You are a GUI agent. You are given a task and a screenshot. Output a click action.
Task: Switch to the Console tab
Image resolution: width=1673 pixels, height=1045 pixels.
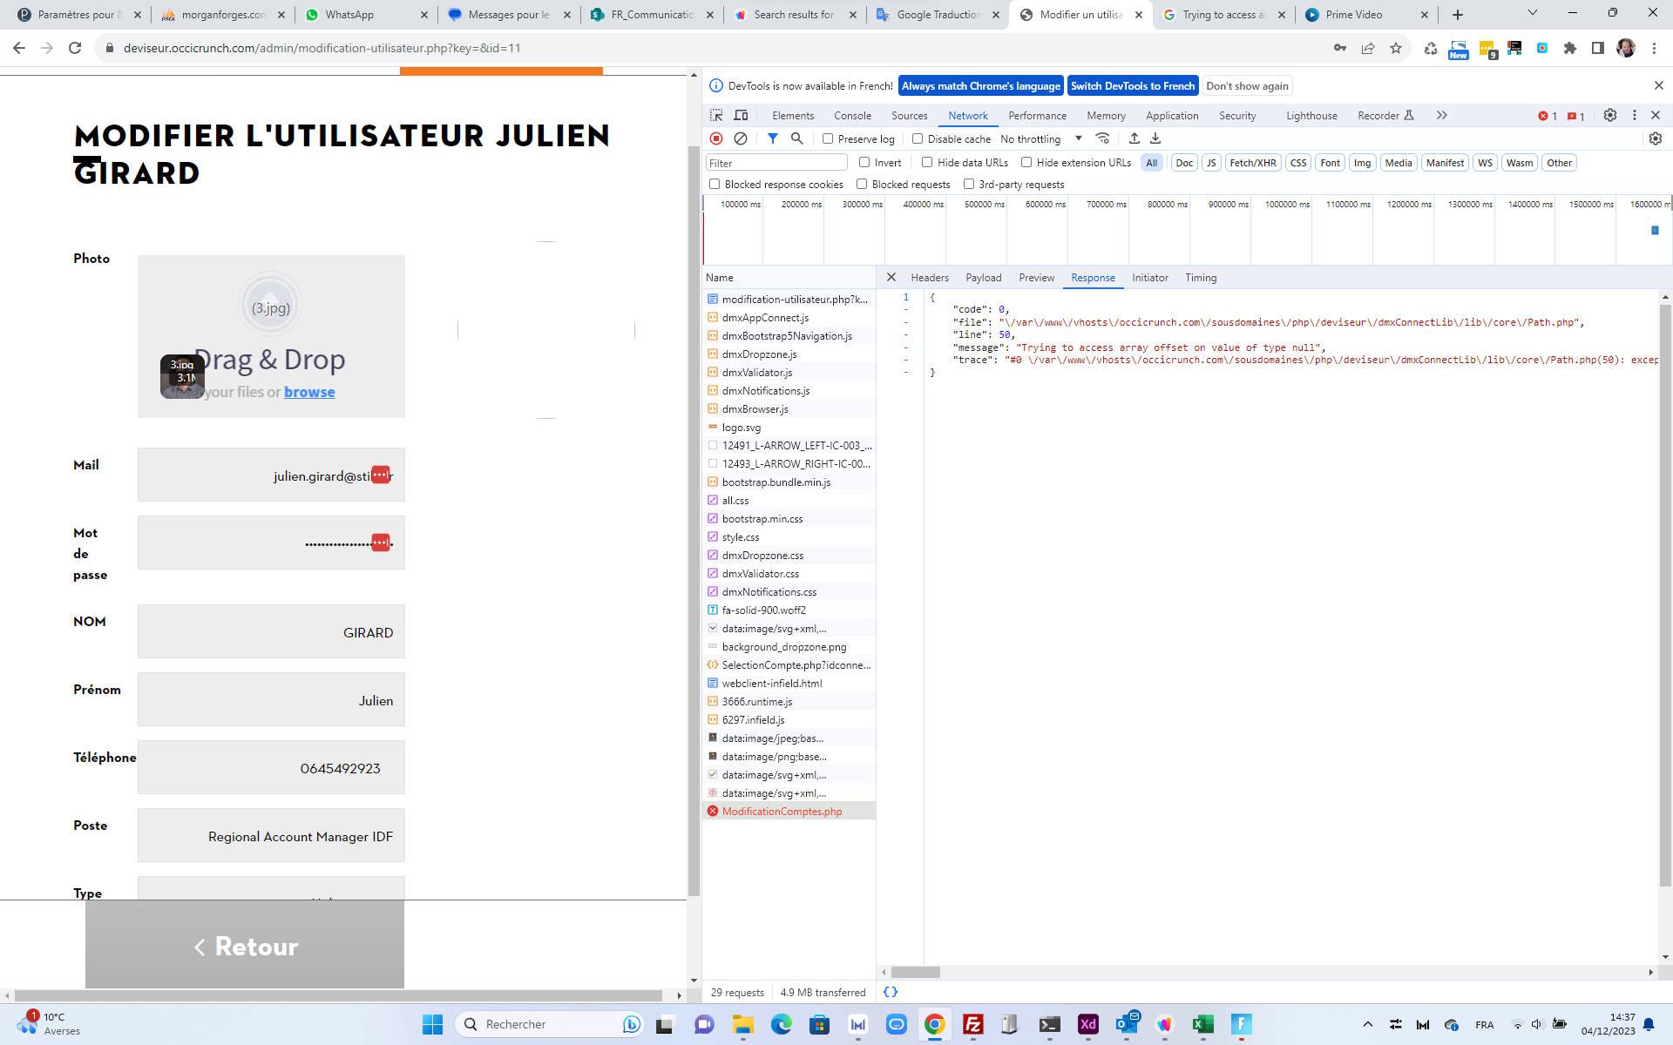(x=851, y=116)
